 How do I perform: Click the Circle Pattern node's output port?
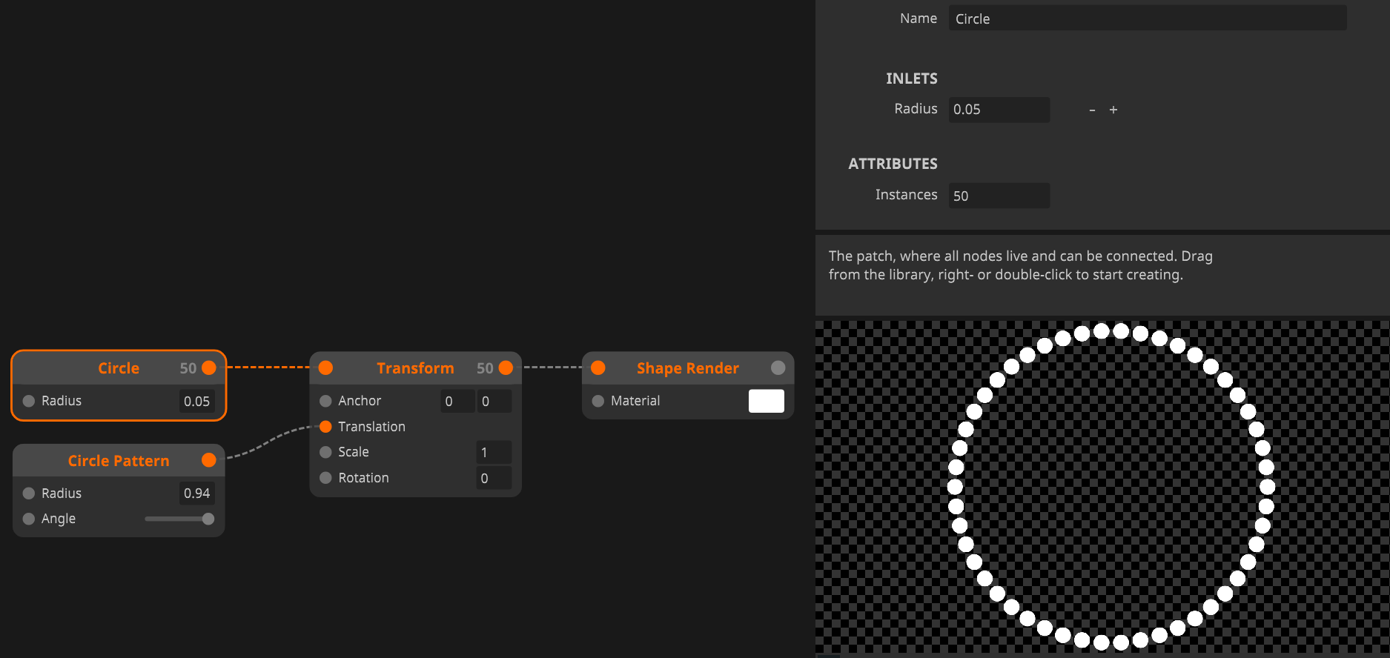point(209,460)
